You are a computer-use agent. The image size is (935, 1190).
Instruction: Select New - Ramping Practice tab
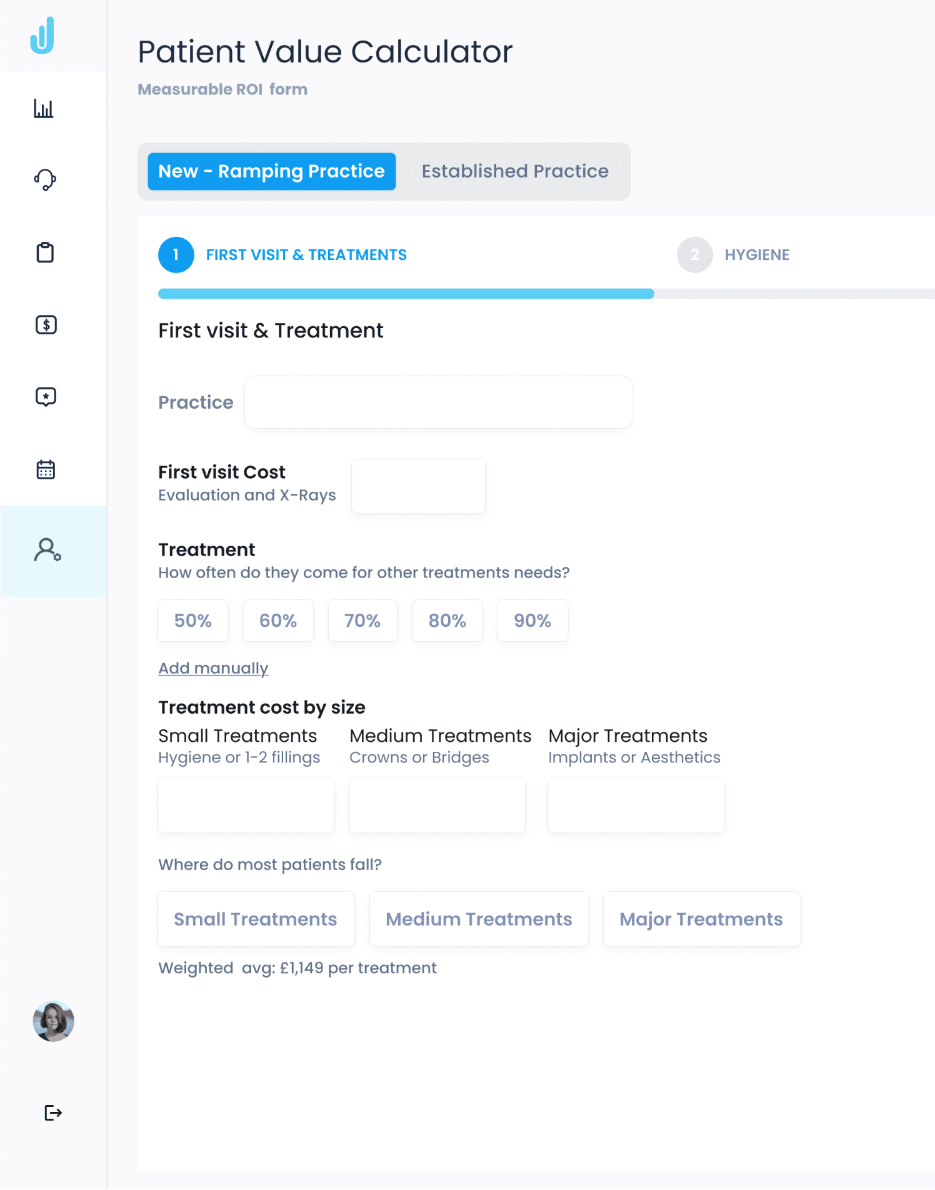pos(272,171)
